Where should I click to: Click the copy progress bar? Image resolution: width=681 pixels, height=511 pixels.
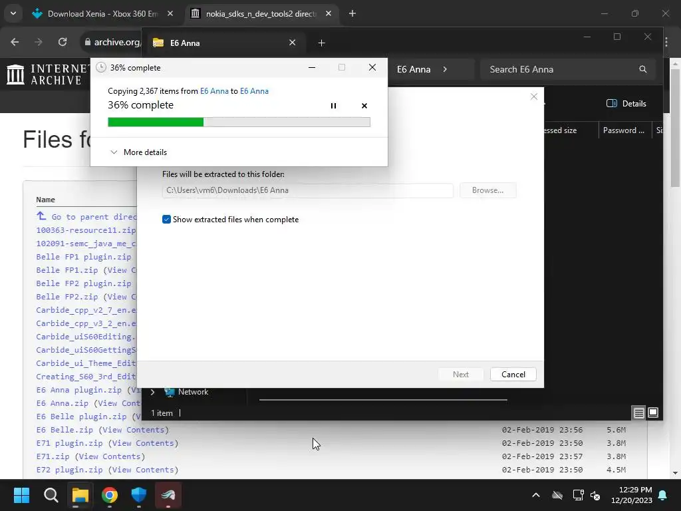239,122
